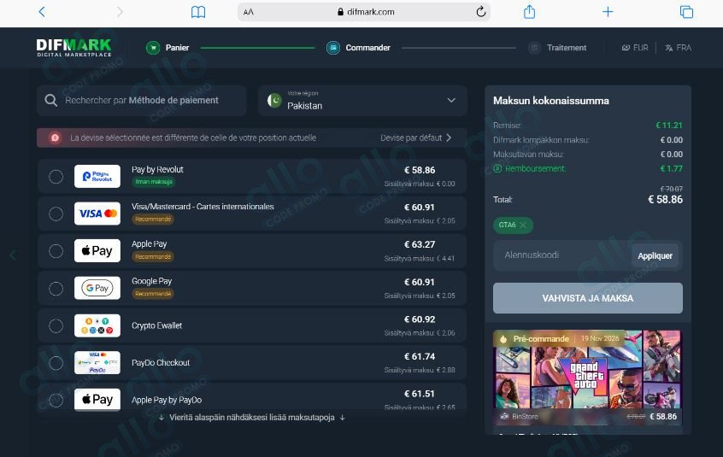Click the Crypto Ewallet coins logo
723x457 pixels.
(x=97, y=325)
